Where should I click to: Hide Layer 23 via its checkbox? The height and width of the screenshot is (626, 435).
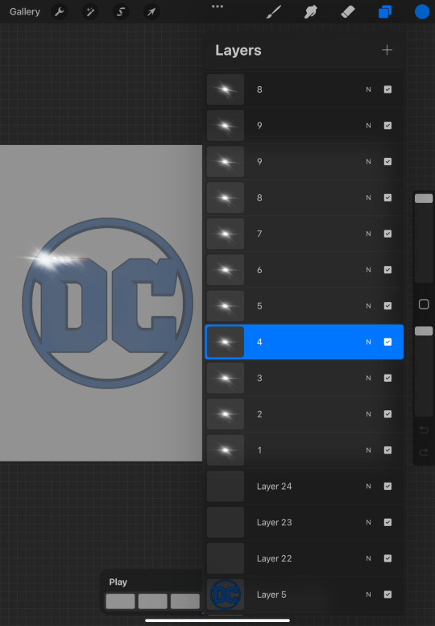pyautogui.click(x=387, y=522)
